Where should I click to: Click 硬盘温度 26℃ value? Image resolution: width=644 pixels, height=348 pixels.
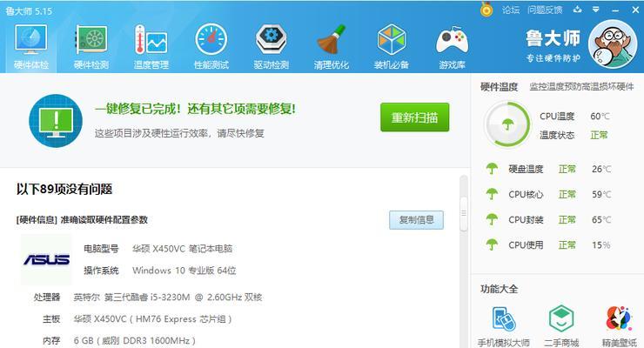(x=601, y=169)
